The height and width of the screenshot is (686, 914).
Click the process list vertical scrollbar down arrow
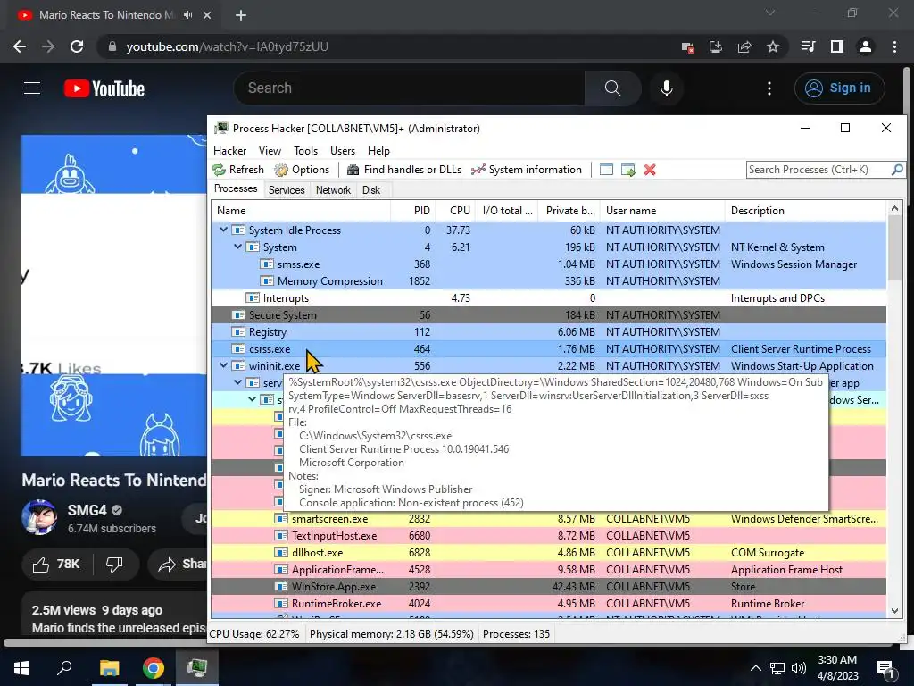coord(894,611)
